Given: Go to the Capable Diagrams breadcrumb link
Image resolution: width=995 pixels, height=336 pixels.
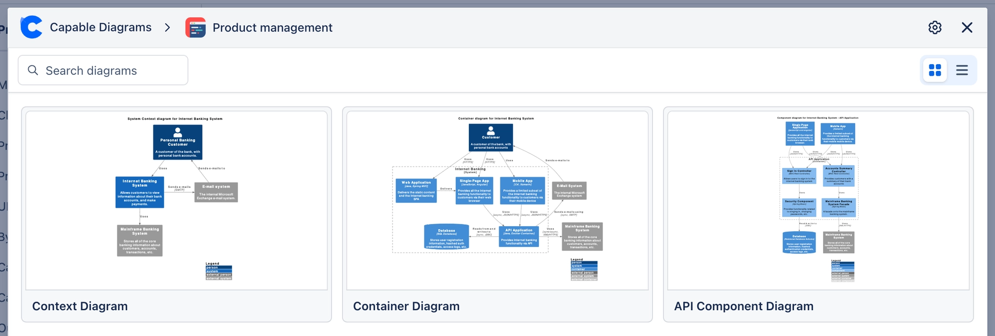Looking at the screenshot, I should point(101,28).
